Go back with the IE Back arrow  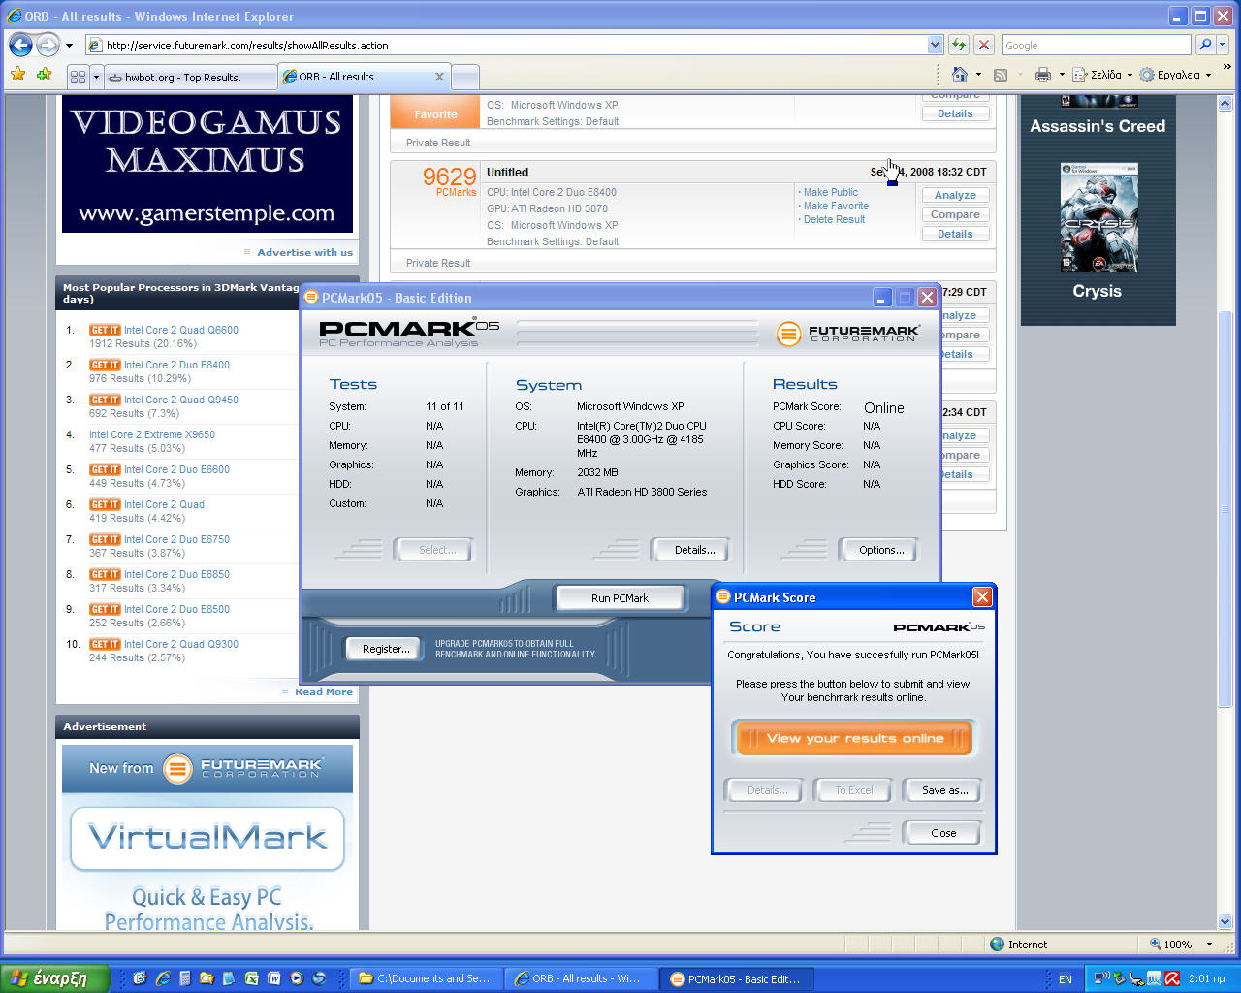[x=20, y=45]
